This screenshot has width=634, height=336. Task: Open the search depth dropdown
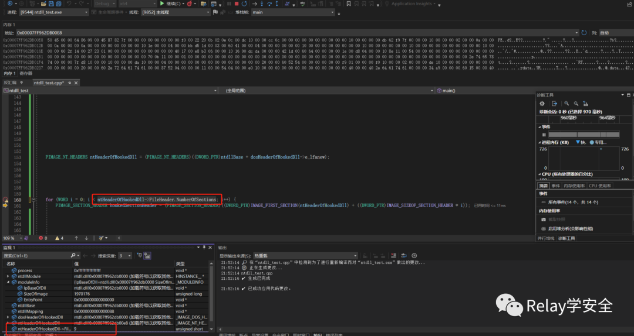pos(129,256)
